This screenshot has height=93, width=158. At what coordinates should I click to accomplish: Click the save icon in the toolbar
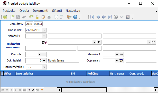tap(18, 17)
